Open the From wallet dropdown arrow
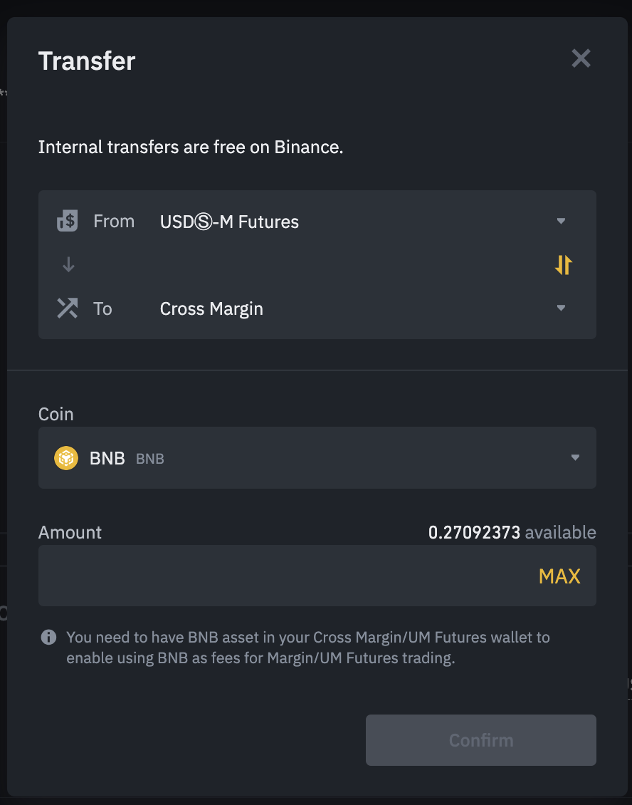632x805 pixels. point(561,222)
